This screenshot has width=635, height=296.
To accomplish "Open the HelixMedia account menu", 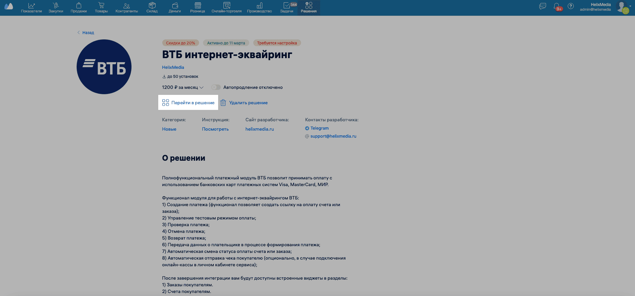I will pyautogui.click(x=601, y=7).
